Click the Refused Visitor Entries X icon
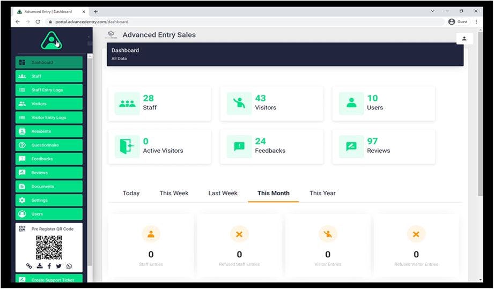494x289 pixels. [416, 234]
